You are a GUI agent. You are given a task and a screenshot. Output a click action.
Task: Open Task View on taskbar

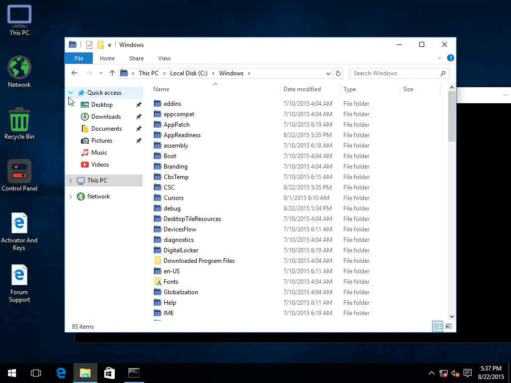[x=36, y=373]
